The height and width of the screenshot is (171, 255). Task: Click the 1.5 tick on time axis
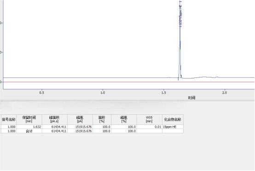[163, 93]
